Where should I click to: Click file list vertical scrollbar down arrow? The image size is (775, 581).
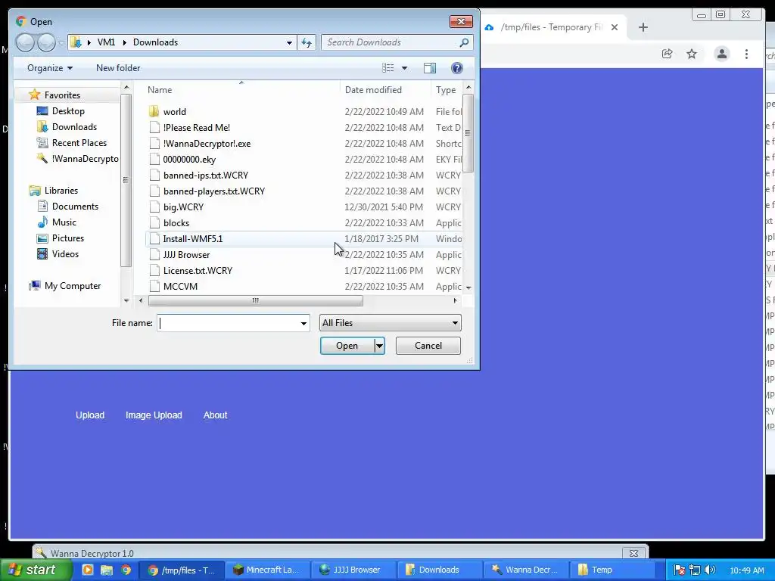point(468,287)
